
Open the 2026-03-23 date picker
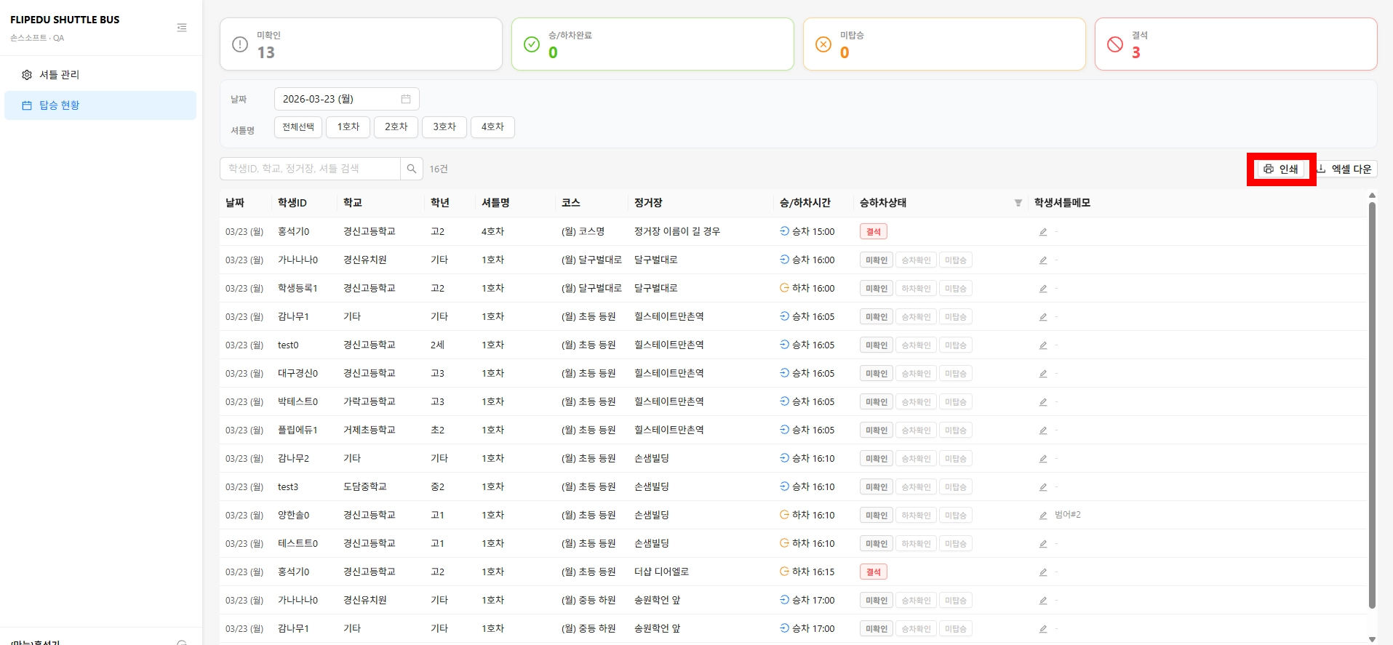coord(346,99)
